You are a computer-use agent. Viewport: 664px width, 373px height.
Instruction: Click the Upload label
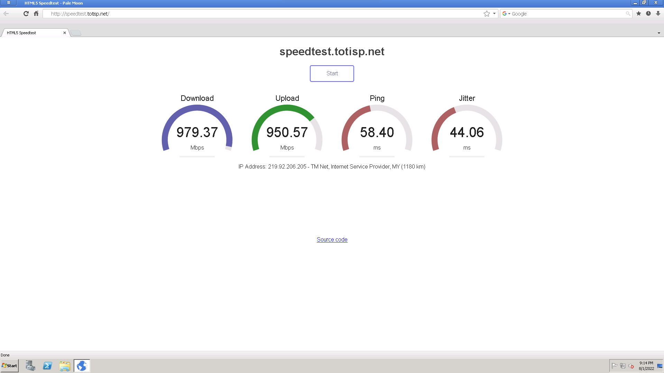click(287, 98)
